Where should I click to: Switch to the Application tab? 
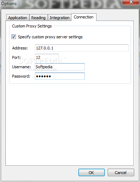[18, 18]
